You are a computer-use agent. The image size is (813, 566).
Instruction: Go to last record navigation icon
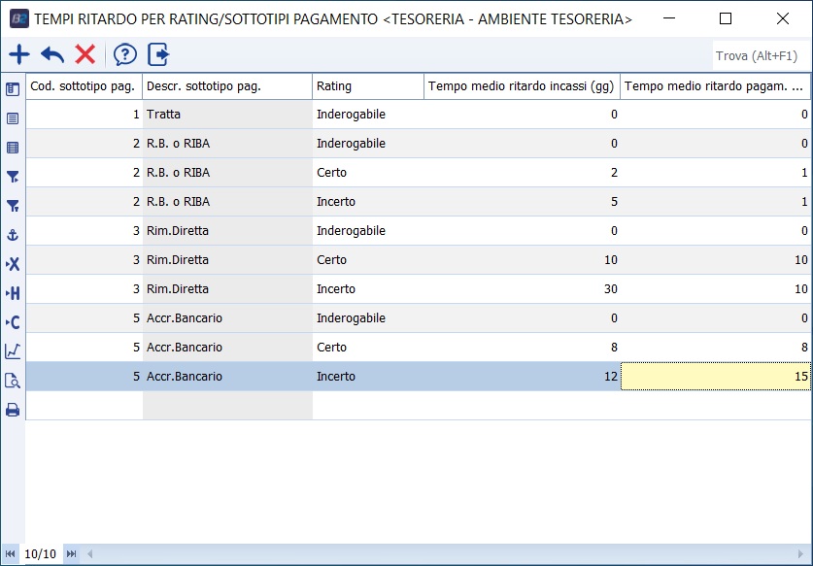pos(72,553)
